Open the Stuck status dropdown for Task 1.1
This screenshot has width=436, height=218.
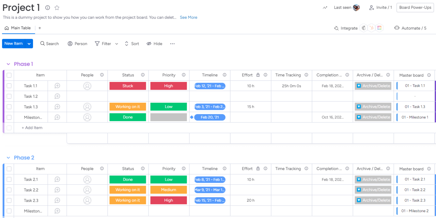(128, 86)
